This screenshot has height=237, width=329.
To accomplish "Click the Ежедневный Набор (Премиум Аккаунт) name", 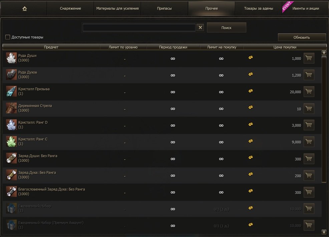I will tap(51, 223).
